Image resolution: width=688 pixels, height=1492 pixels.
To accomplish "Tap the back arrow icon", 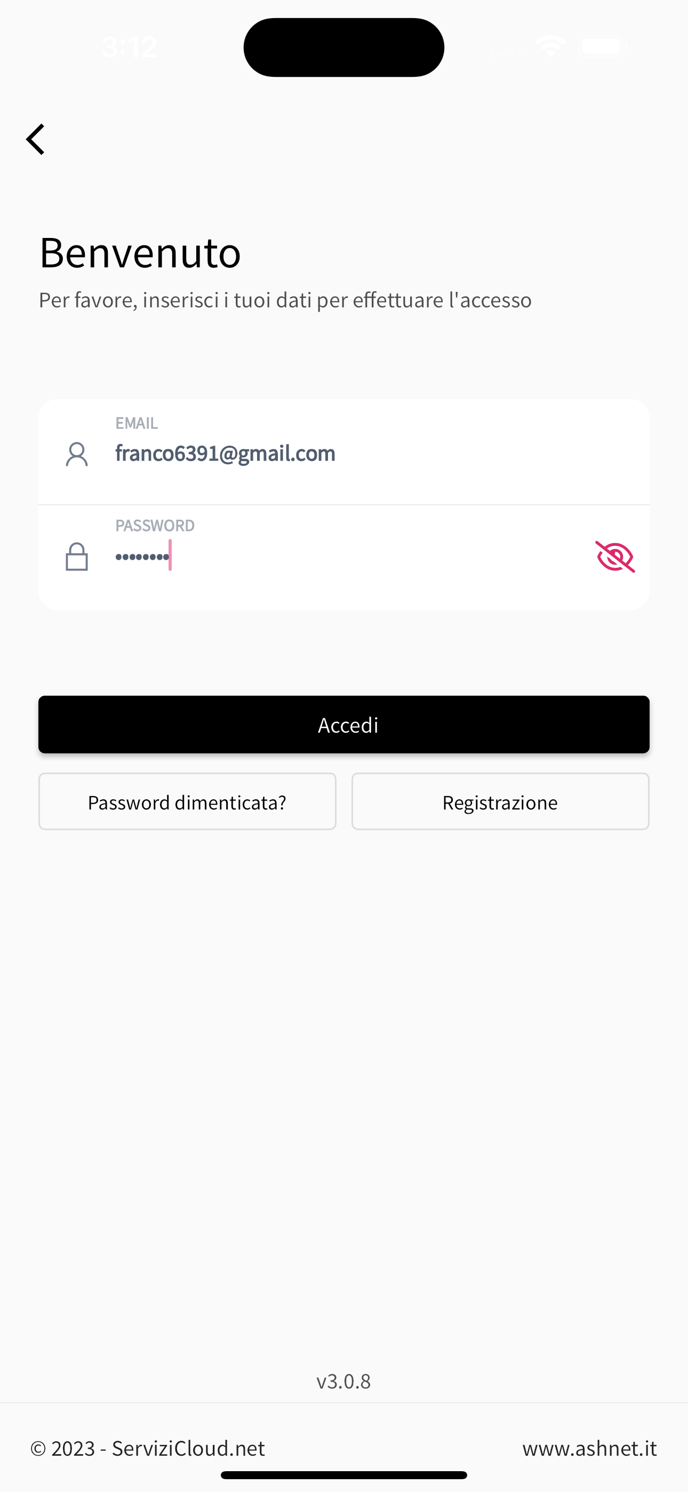I will (x=36, y=140).
